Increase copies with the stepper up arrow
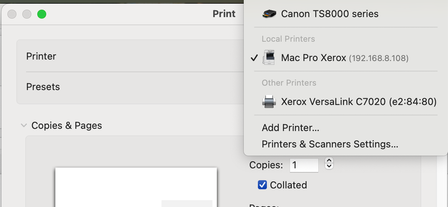 [x=329, y=161]
